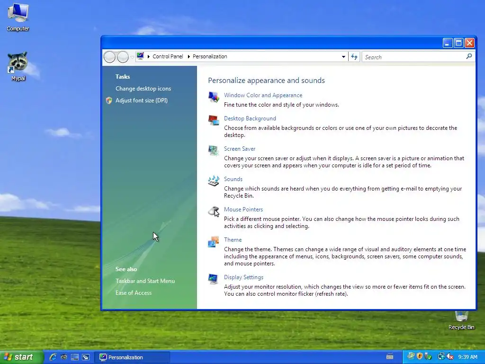The height and width of the screenshot is (364, 485).
Task: Open the recent pages dropdown arrow
Action: click(132, 57)
